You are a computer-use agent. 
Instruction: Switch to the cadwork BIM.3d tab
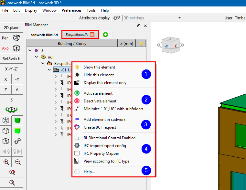pos(44,35)
